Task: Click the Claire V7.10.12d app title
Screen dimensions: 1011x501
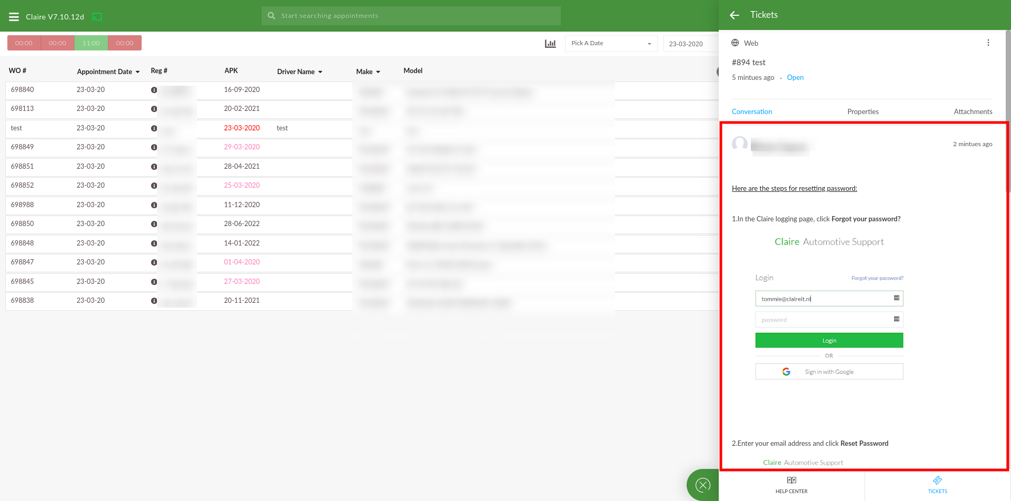Action: pos(55,17)
